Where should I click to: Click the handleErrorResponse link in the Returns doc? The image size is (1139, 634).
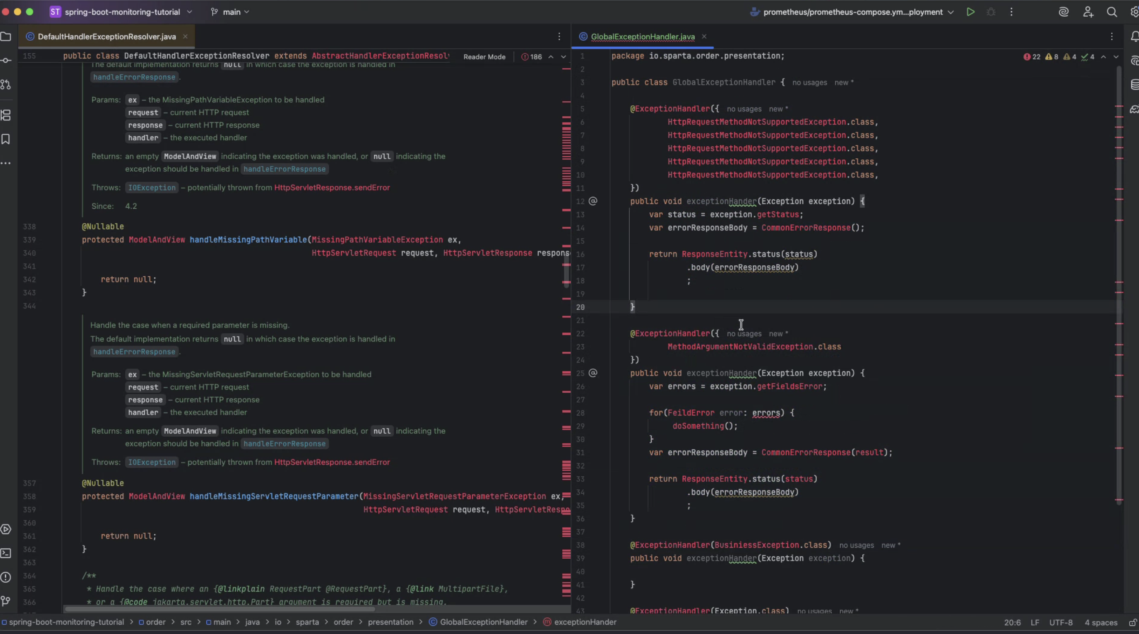[x=284, y=169]
